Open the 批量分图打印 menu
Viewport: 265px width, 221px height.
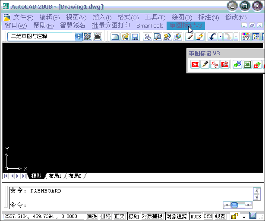(111, 25)
